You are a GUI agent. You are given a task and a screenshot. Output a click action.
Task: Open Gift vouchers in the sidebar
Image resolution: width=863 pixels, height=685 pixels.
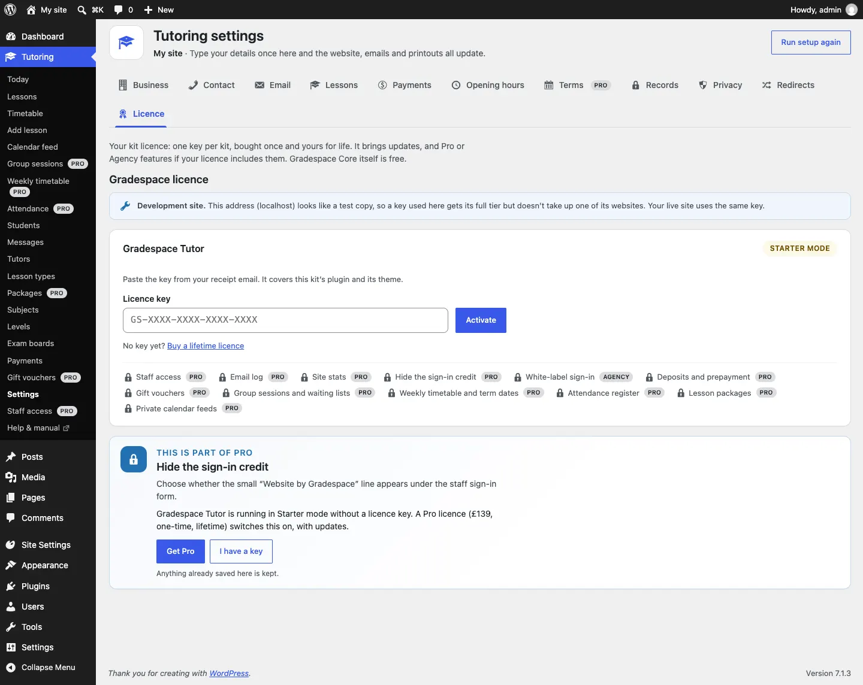point(44,377)
